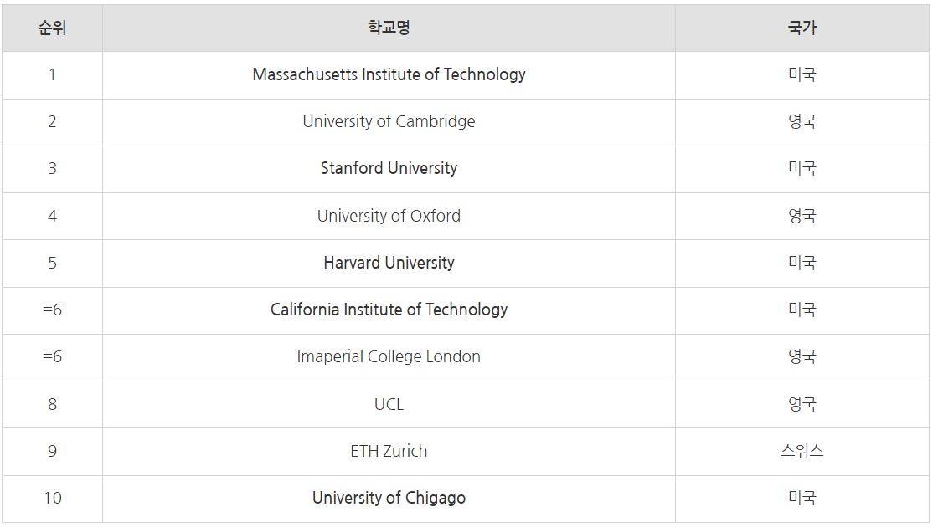Select the University of Oxford cell
933x527 pixels.
coord(389,216)
